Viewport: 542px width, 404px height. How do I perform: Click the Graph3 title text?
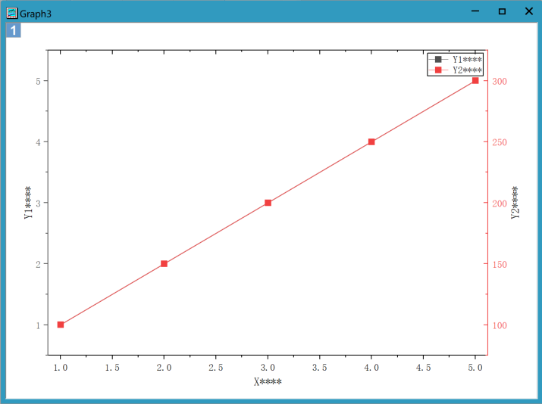coord(36,13)
